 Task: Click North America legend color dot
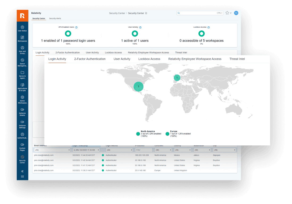138,134
